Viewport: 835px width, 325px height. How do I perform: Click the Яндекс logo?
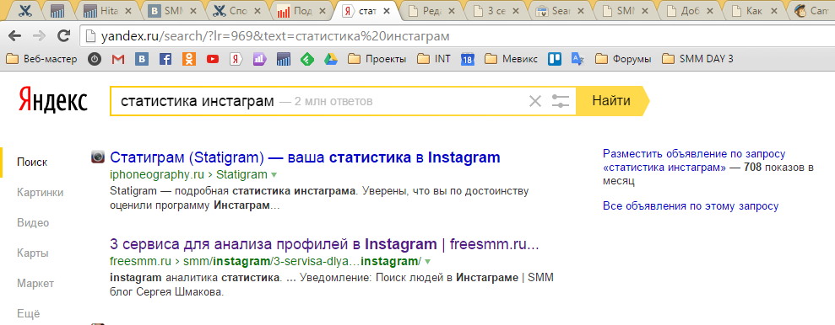52,100
